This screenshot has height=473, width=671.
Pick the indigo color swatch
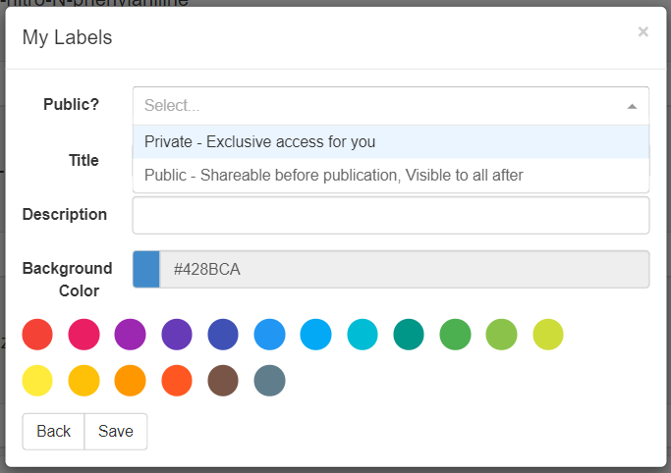pyautogui.click(x=223, y=335)
